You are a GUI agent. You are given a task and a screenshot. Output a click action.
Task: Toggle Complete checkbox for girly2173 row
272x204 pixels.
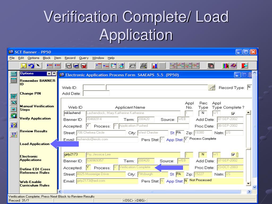click(x=233, y=154)
